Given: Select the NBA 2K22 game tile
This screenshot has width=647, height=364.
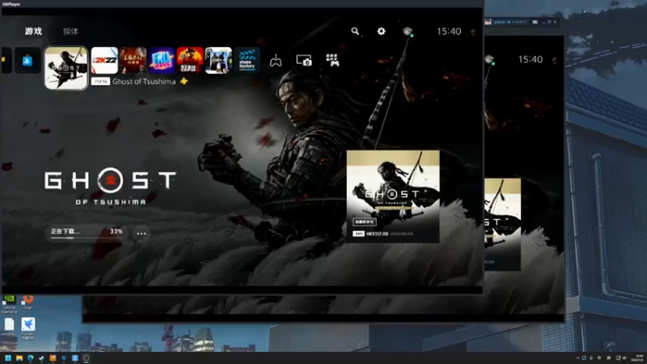Looking at the screenshot, I should click(104, 60).
